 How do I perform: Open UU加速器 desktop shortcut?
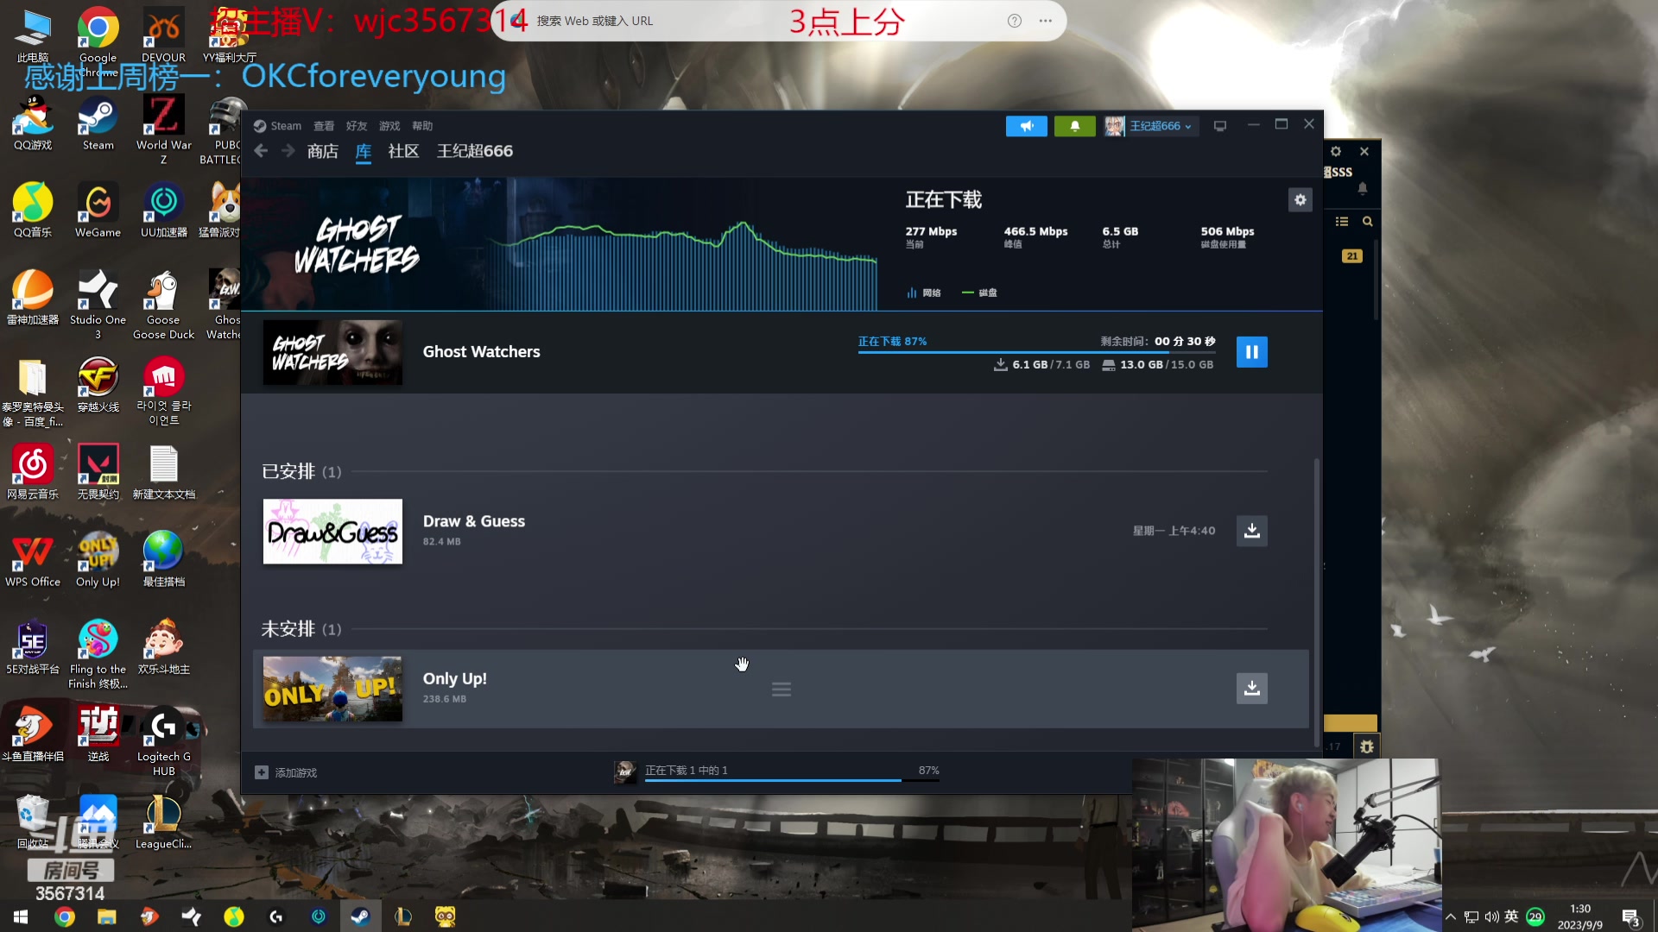(163, 210)
